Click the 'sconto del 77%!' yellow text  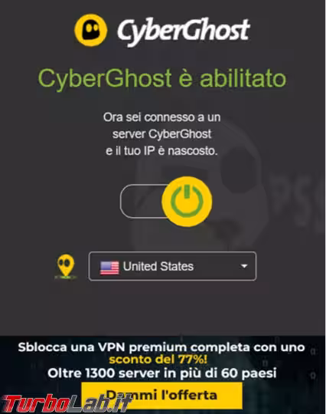pyautogui.click(x=158, y=360)
